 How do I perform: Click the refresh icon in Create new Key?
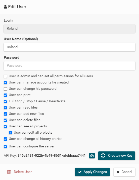[x=103, y=155]
